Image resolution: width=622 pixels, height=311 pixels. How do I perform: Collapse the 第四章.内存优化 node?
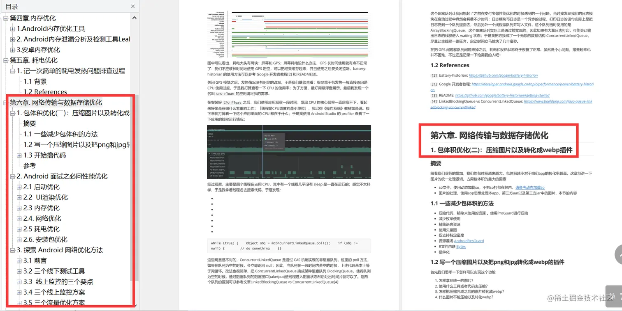(6, 18)
